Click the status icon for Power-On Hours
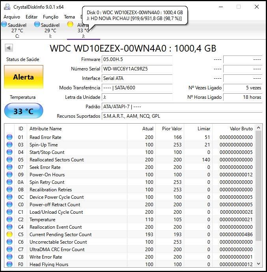This screenshot has height=272, width=267. pos(9,174)
